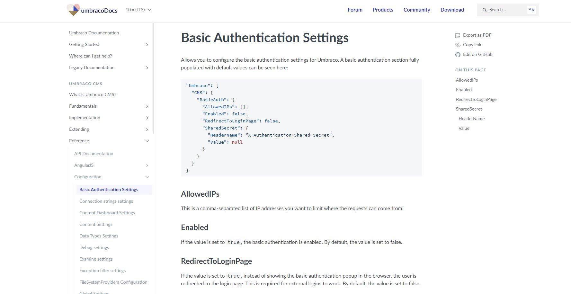Click the Copy link text

pyautogui.click(x=472, y=45)
